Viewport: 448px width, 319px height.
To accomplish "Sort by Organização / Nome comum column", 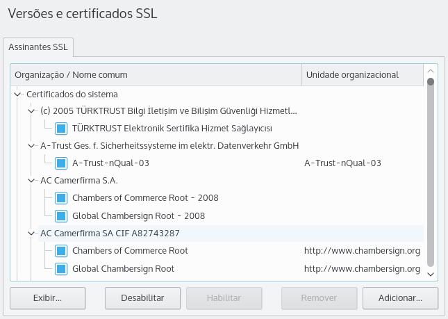I will 156,74.
